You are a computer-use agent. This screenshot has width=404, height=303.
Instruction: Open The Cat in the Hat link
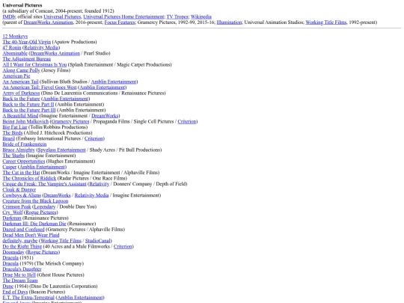[x=21, y=172]
